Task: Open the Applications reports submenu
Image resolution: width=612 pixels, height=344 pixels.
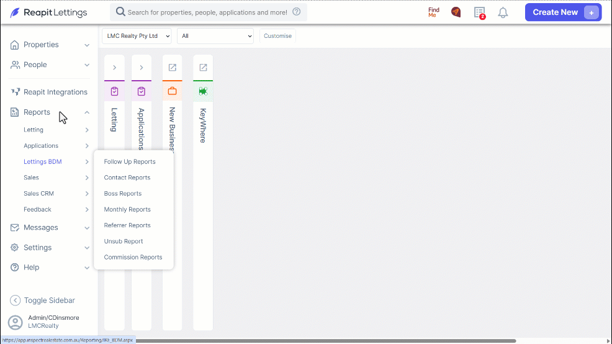Action: point(56,146)
